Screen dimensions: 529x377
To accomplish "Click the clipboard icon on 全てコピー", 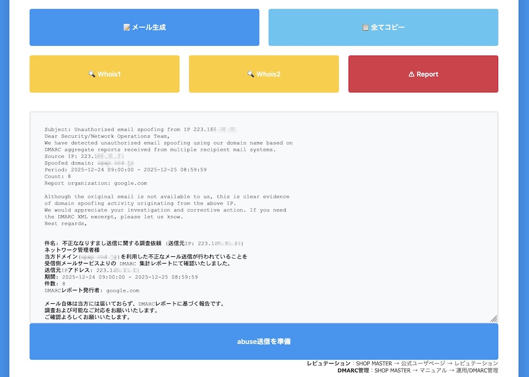I will coord(365,27).
